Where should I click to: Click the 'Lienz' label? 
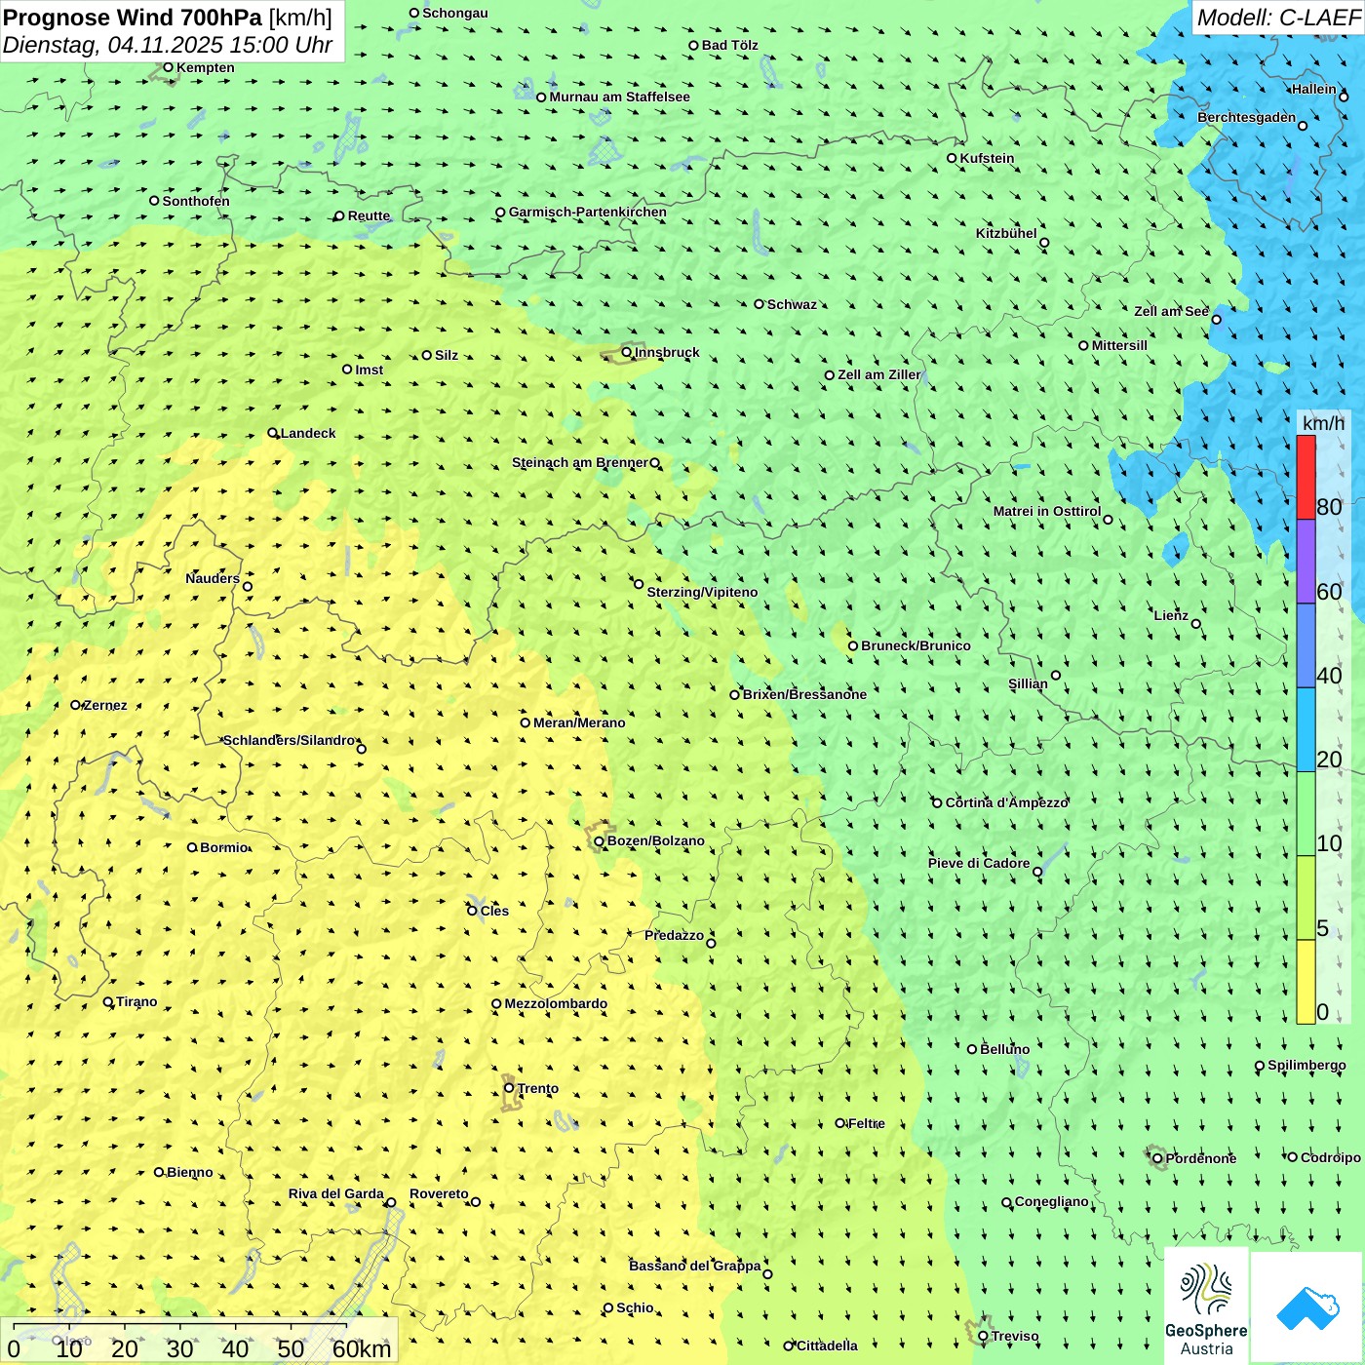click(x=1171, y=615)
